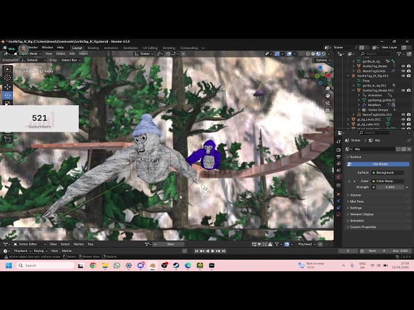Hide NameTagGorilla.001 via its eye icon

403,114
